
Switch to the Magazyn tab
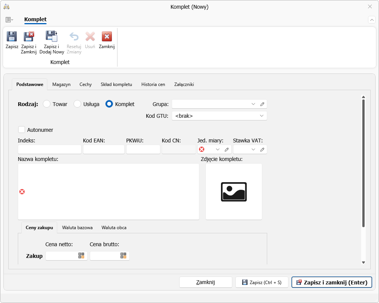tap(61, 84)
